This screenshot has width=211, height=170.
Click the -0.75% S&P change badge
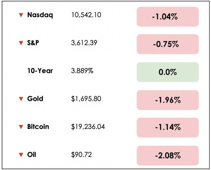coord(168,44)
